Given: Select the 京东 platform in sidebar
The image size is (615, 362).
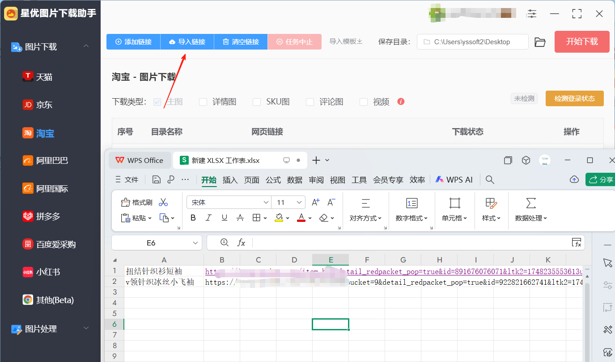Looking at the screenshot, I should [x=38, y=105].
